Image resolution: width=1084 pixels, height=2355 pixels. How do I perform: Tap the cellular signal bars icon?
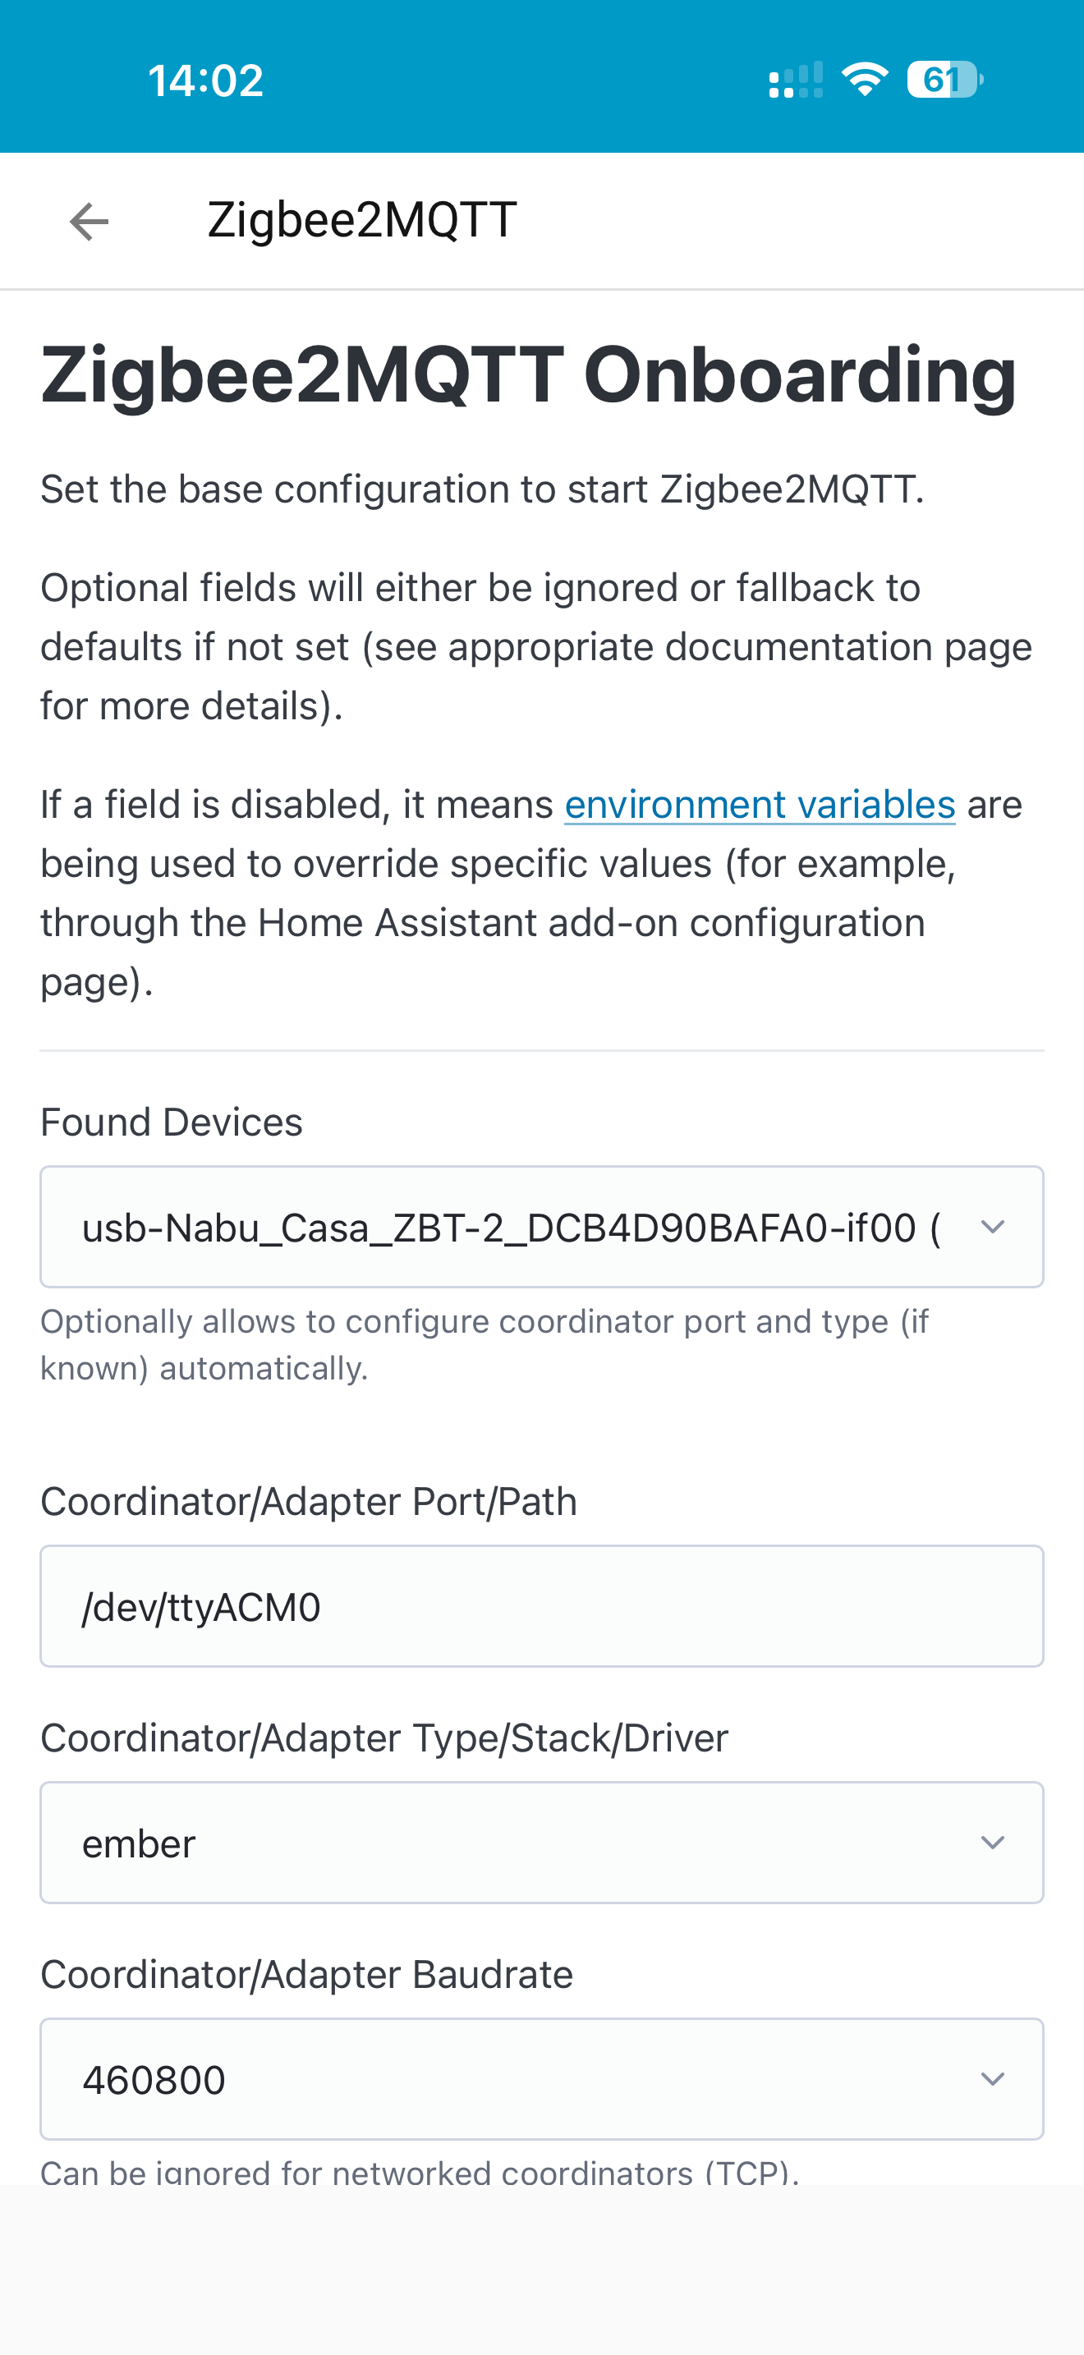point(795,80)
